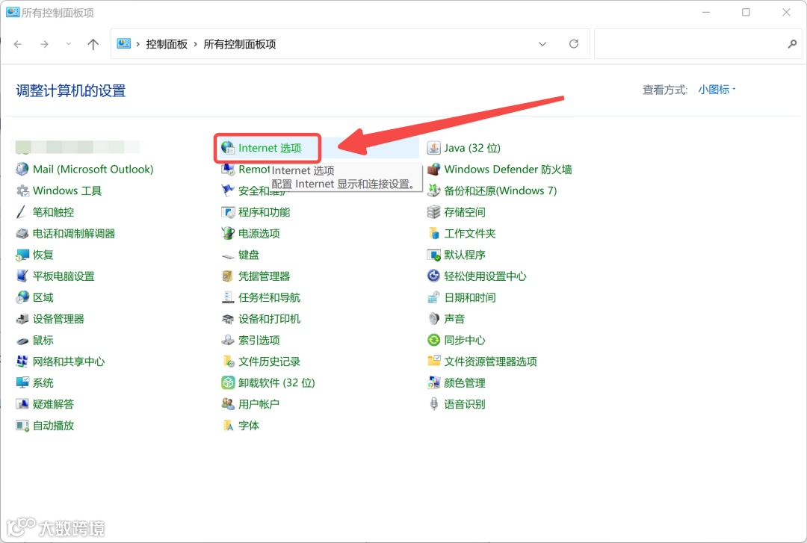Viewport: 807px width, 543px height.
Task: Go forward with the forward arrow
Action: (44, 44)
